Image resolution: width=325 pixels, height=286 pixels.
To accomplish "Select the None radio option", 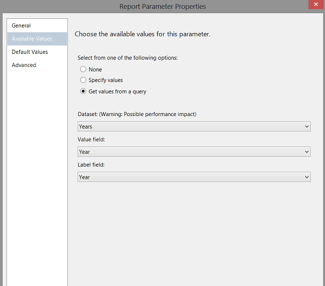I will [83, 70].
